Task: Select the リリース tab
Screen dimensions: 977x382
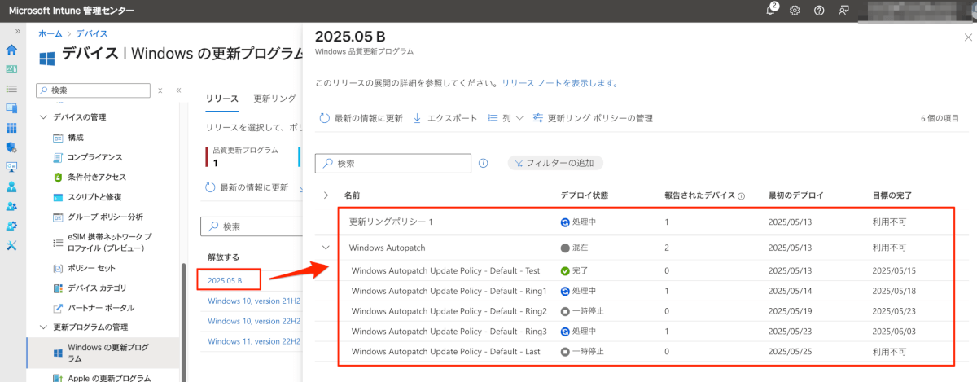Action: 221,99
